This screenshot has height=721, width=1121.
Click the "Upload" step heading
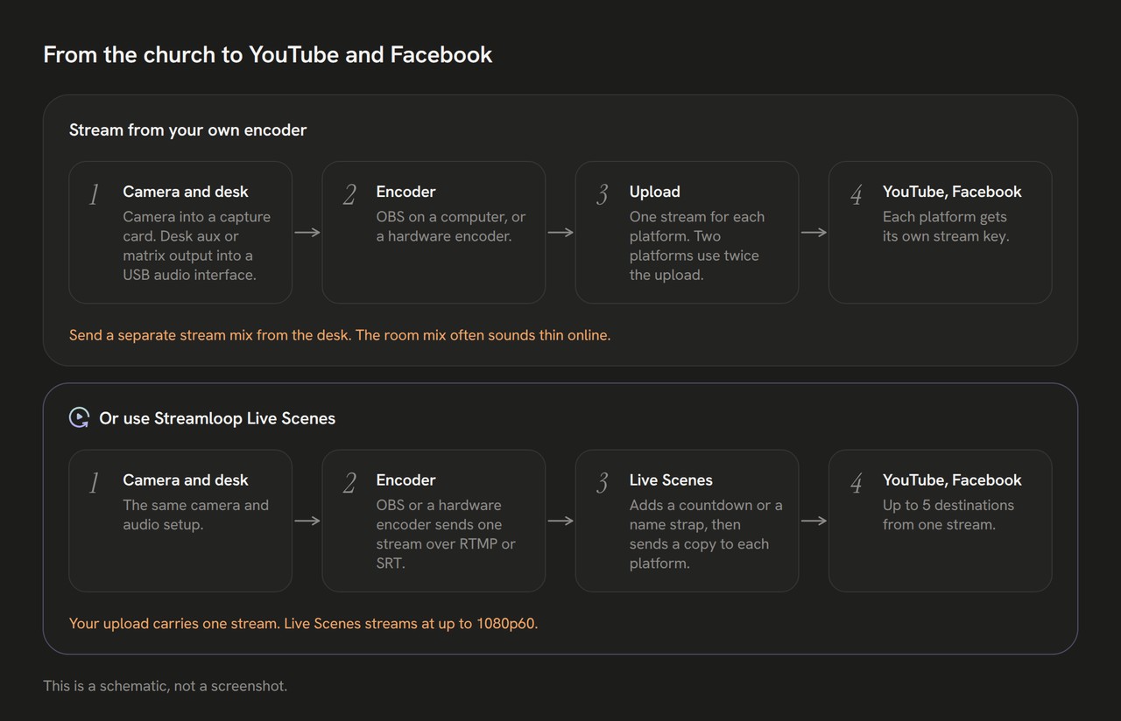pos(654,192)
